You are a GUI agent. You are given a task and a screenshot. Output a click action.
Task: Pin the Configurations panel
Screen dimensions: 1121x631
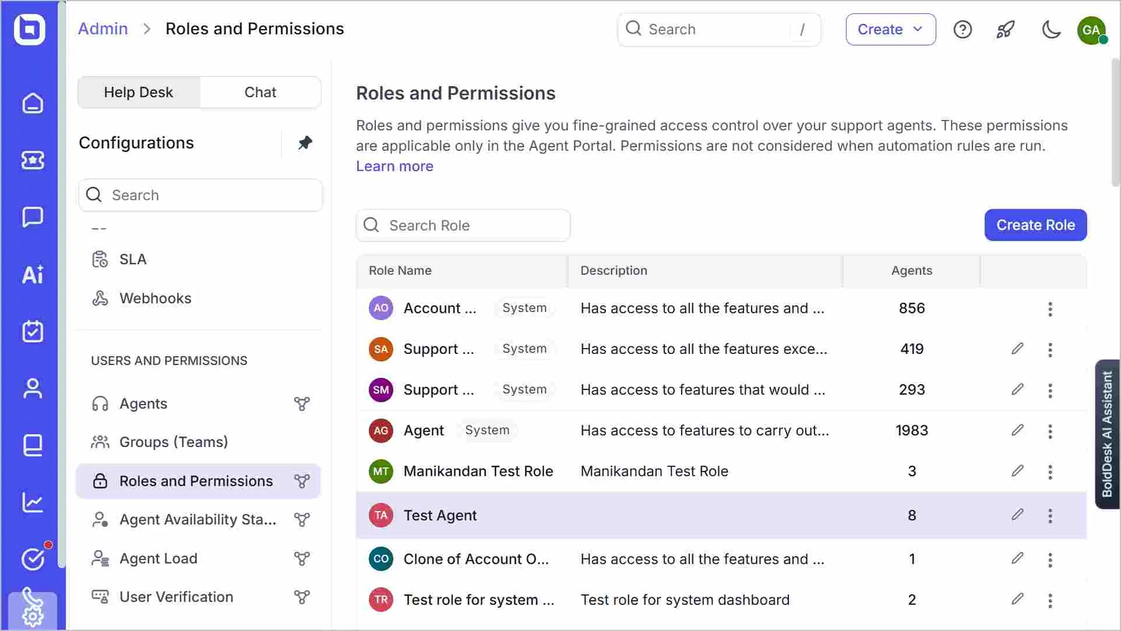[x=304, y=143]
